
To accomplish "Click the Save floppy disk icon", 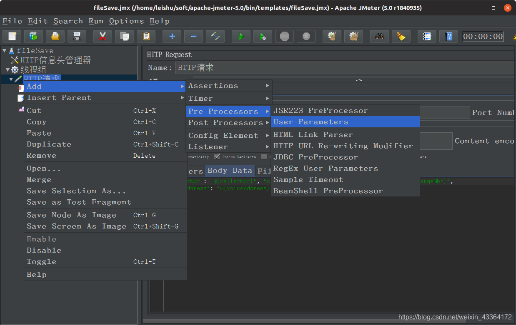I will (77, 36).
